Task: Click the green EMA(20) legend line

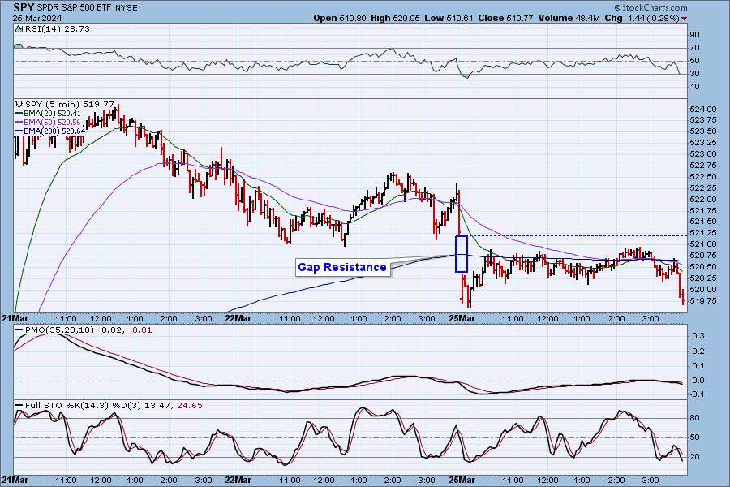Action: 19,114
